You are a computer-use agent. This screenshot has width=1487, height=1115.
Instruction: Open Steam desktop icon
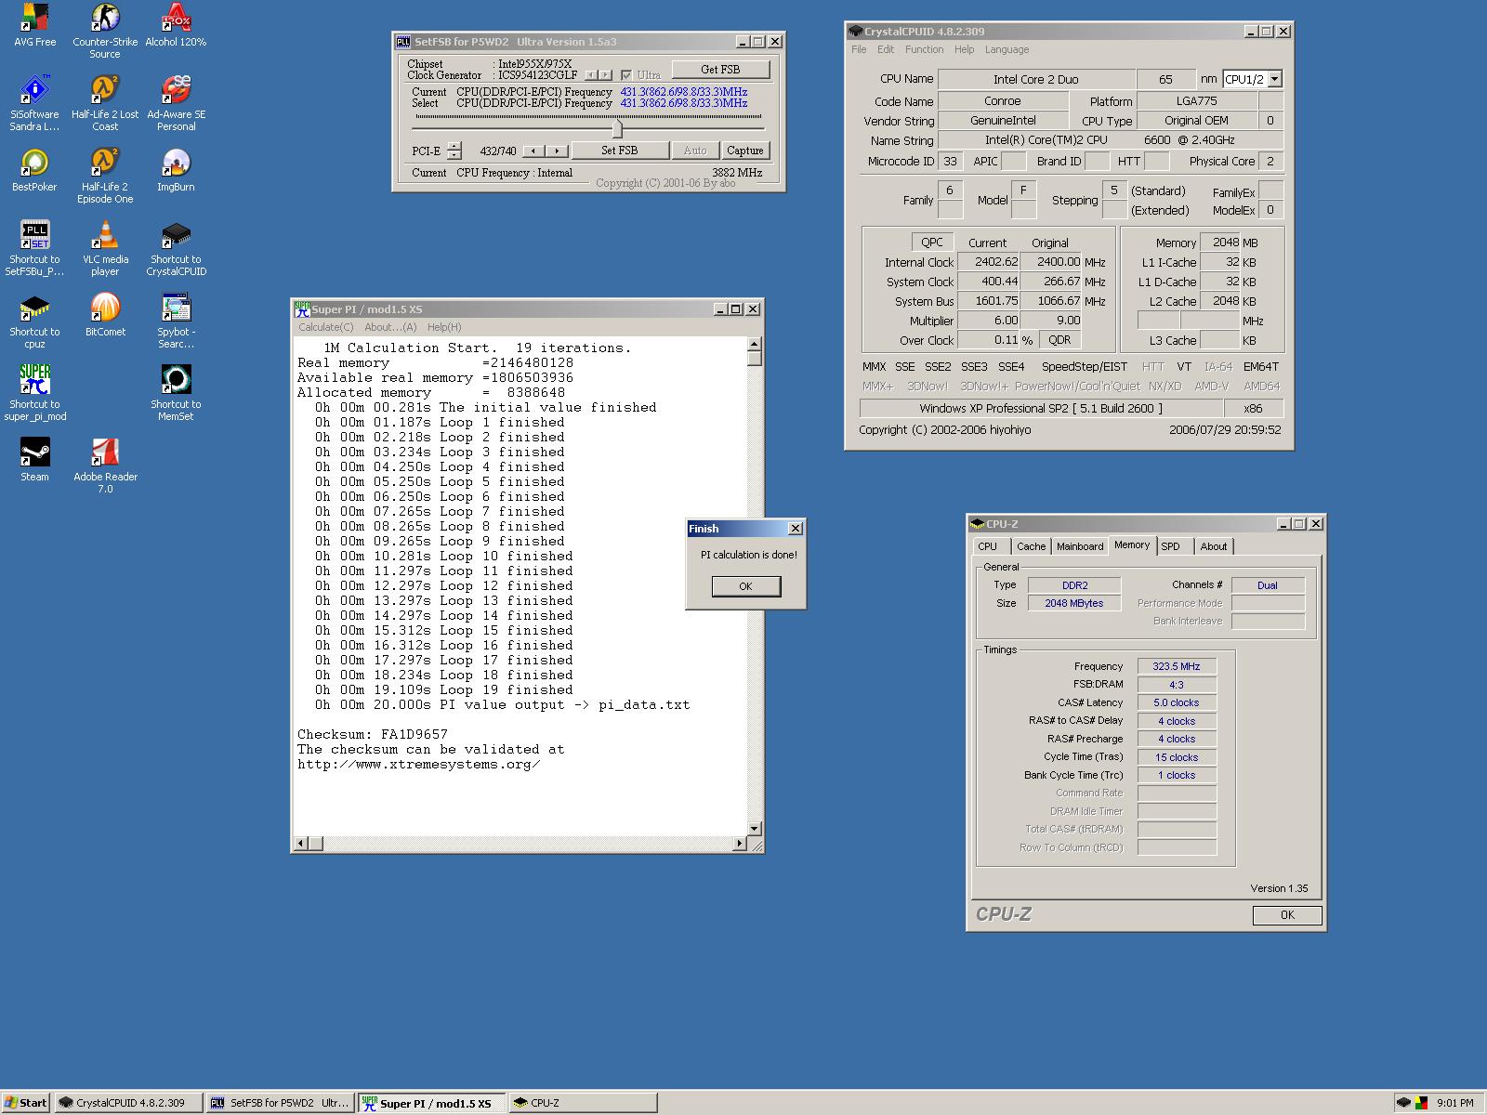point(34,460)
